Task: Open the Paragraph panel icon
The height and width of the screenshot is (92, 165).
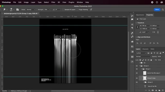Action: 132,28
